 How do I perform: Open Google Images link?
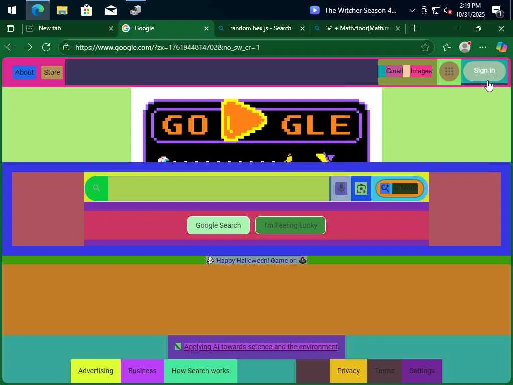(x=421, y=71)
